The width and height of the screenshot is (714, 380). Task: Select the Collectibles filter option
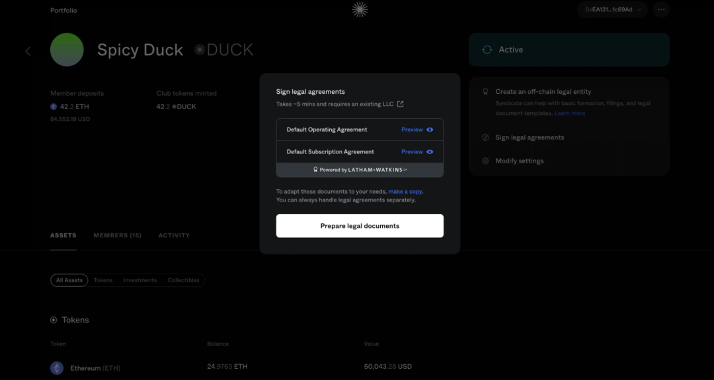[184, 280]
